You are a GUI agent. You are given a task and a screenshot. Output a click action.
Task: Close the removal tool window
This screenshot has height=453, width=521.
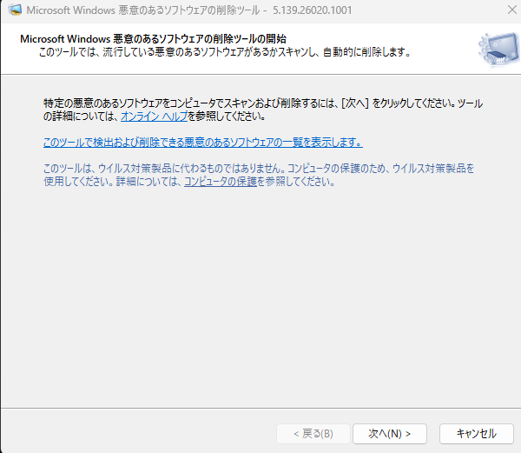click(x=512, y=10)
